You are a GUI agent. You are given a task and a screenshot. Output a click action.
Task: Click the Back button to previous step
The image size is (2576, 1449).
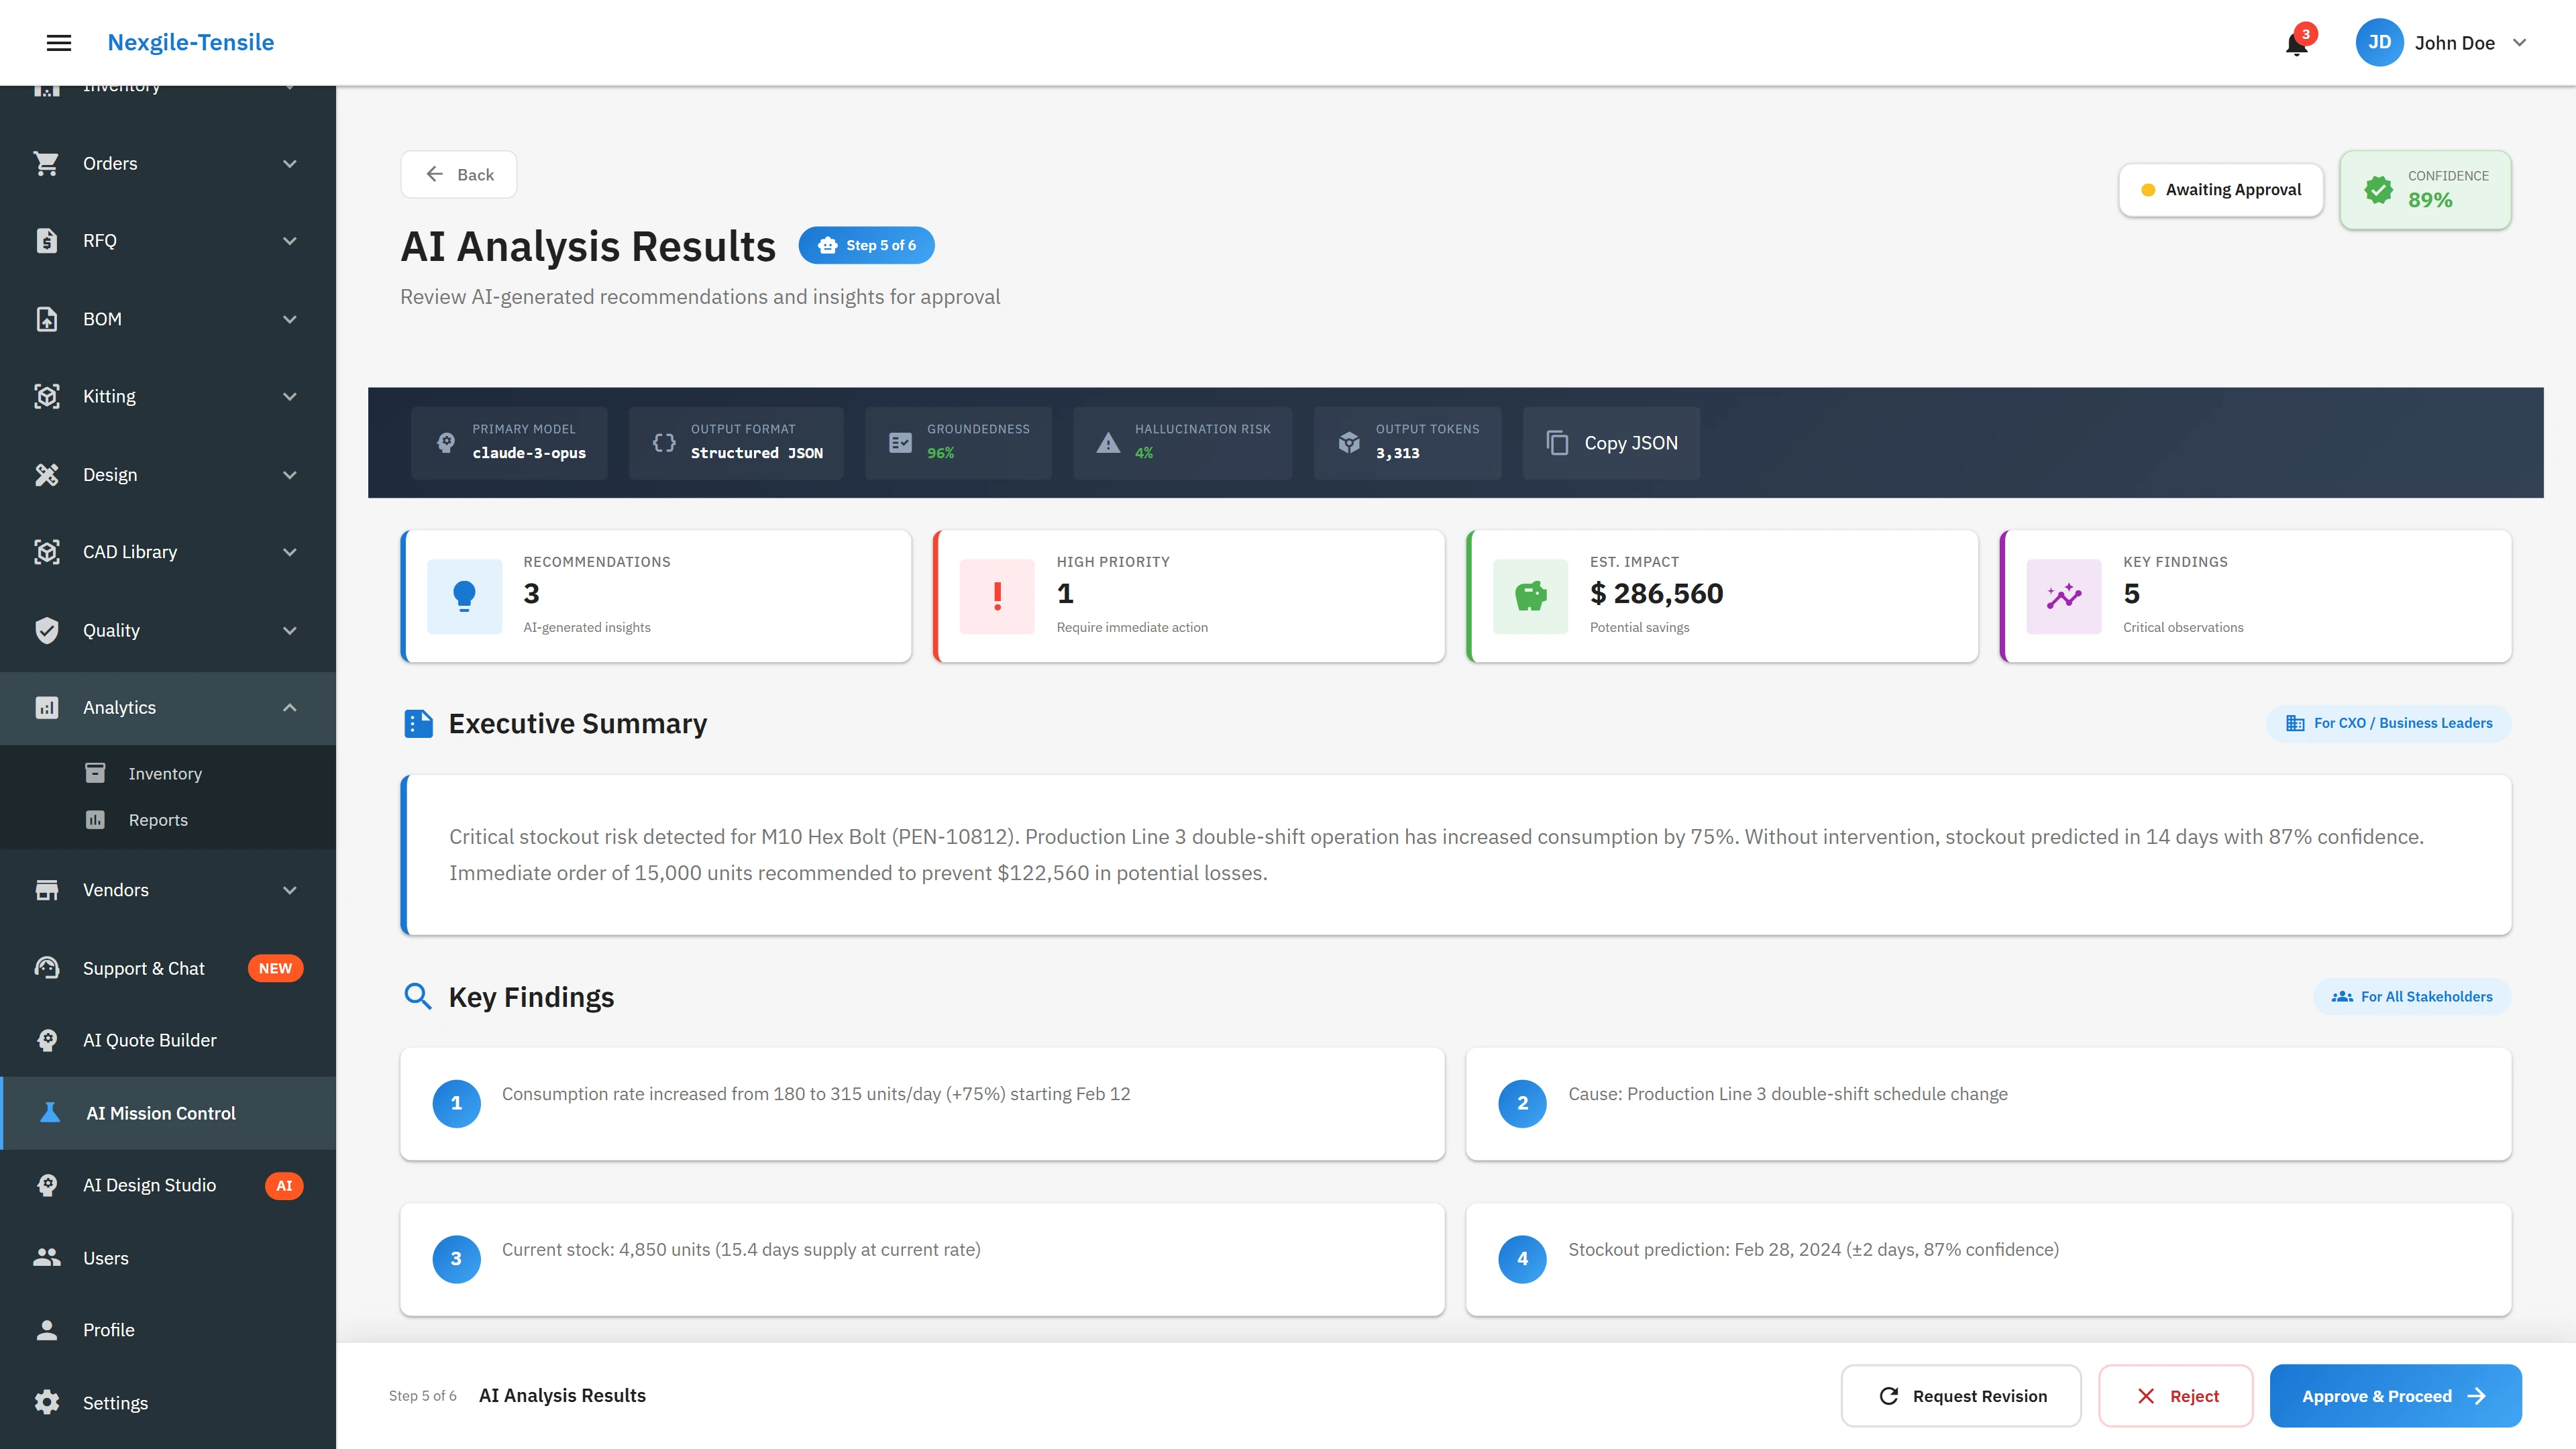[458, 174]
